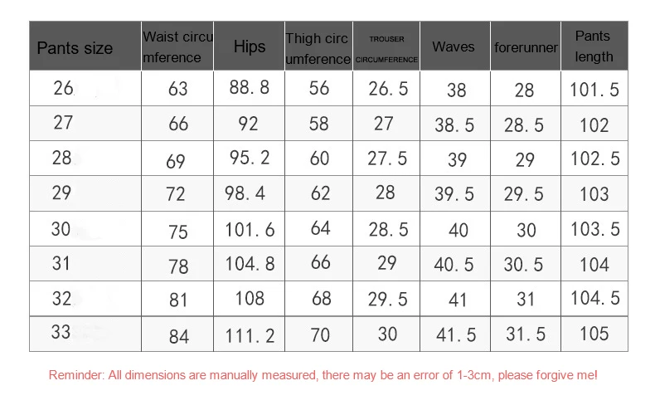Click hips value 108 for size 32
Image resolution: width=655 pixels, height=405 pixels.
(250, 299)
